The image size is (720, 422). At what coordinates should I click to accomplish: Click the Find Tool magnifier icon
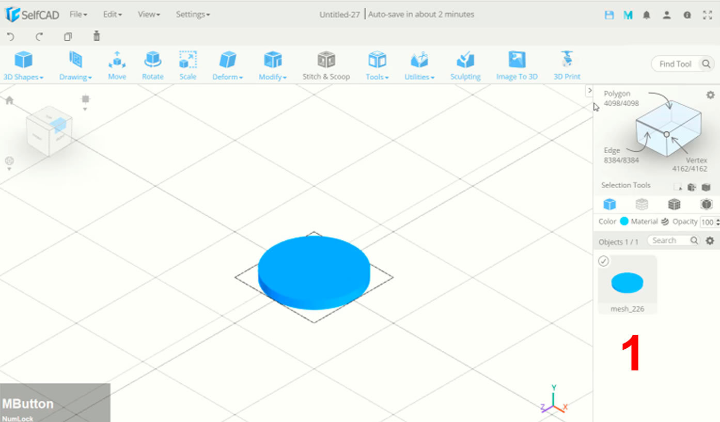706,64
